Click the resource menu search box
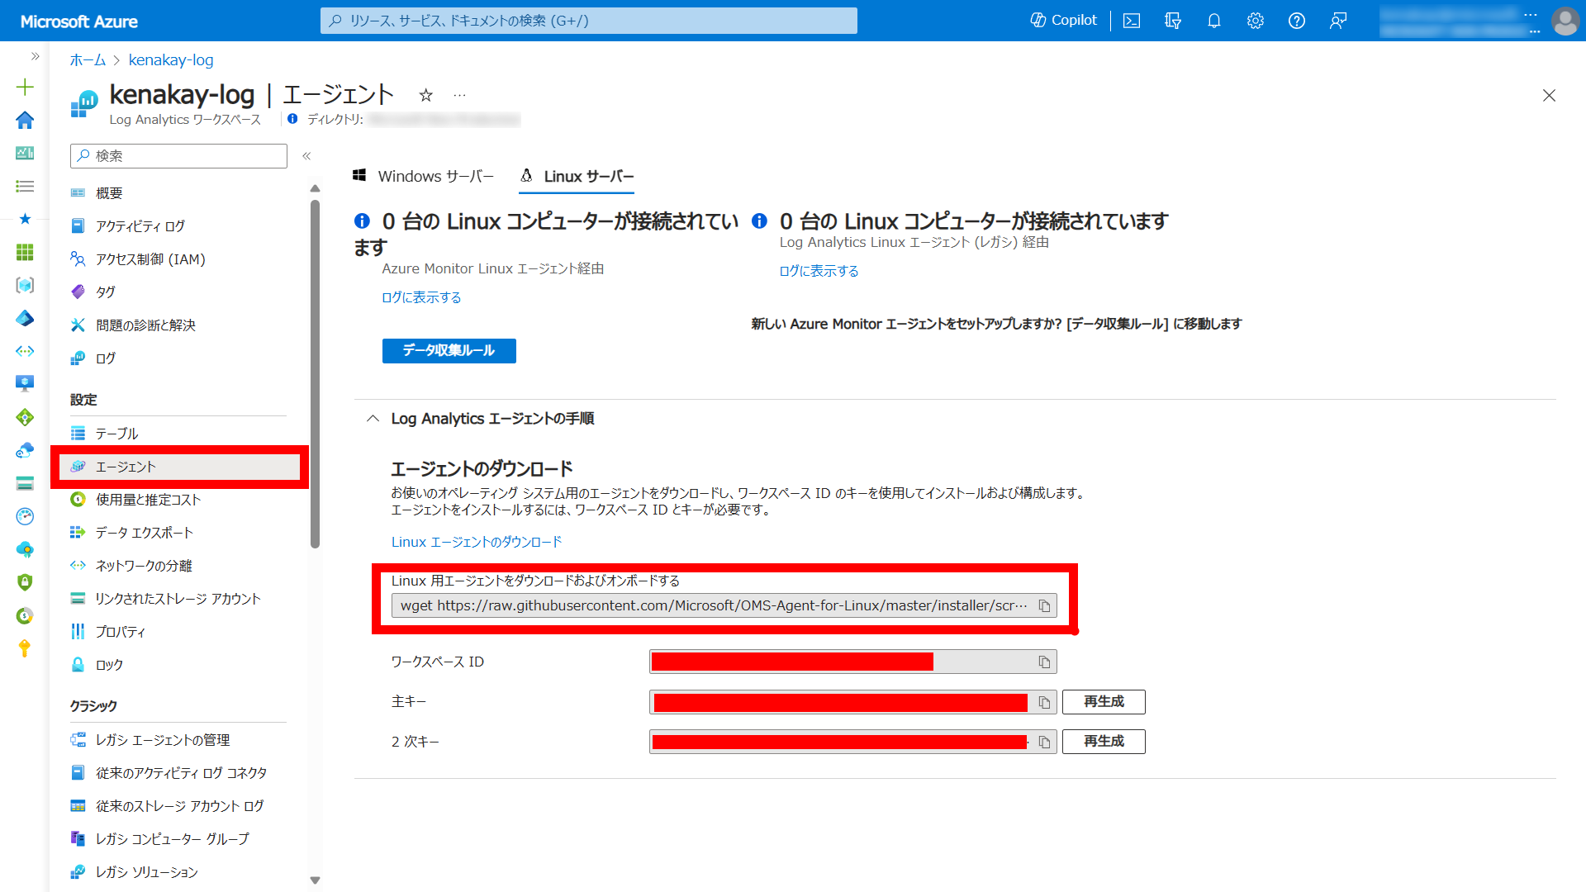Screen dimensions: 1586x892 click(179, 156)
